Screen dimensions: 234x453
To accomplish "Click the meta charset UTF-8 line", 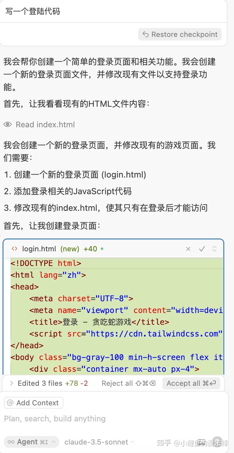I will [81, 299].
